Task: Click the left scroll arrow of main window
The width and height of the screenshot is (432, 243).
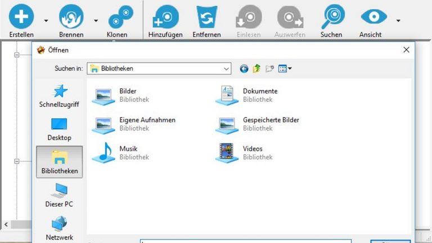Action: (6, 224)
